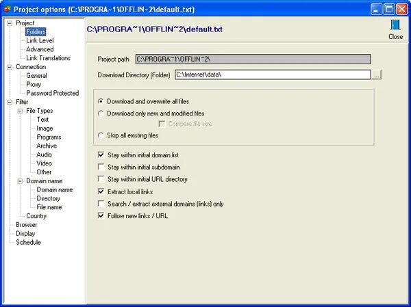Click the Project path field
This screenshot has width=411, height=307.
(253, 59)
